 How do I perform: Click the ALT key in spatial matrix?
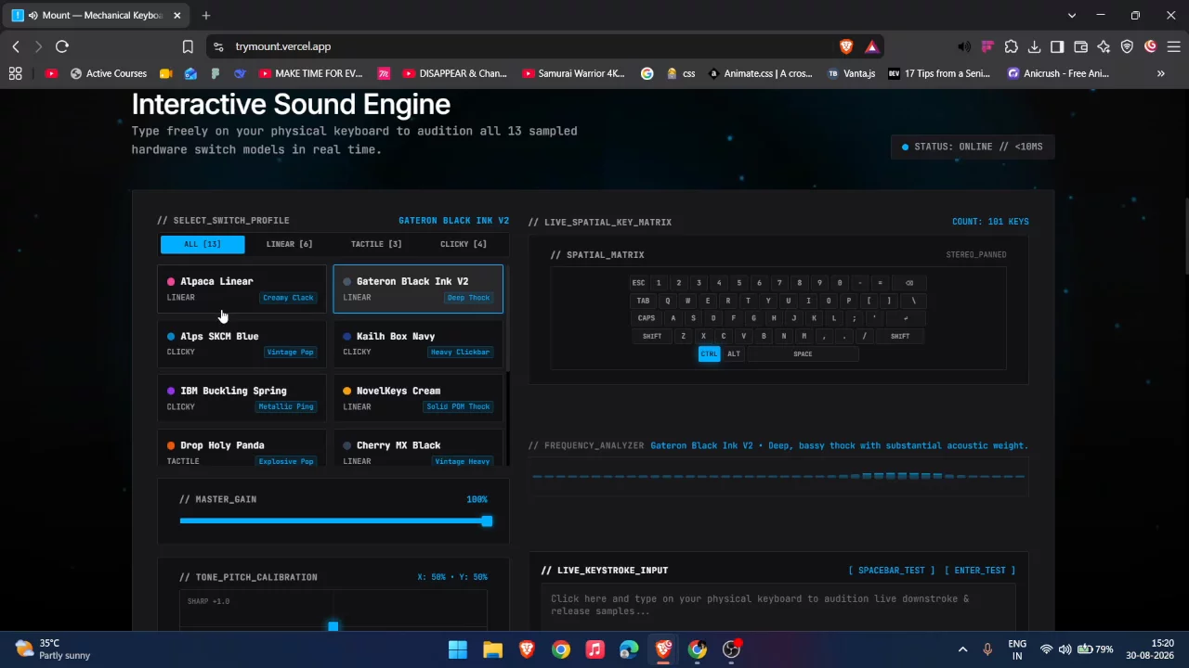(734, 353)
